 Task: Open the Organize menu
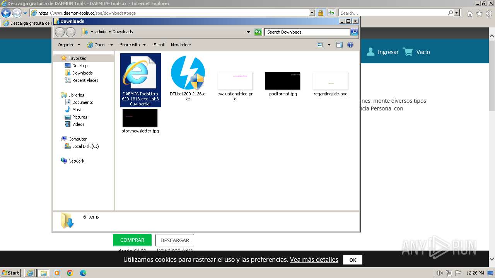click(x=69, y=45)
